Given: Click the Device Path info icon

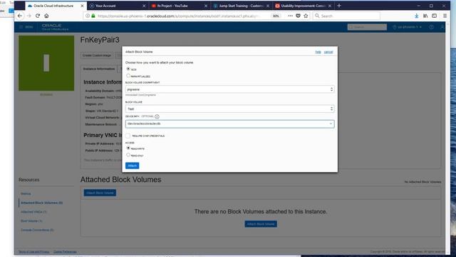Looking at the screenshot, I should point(157,116).
